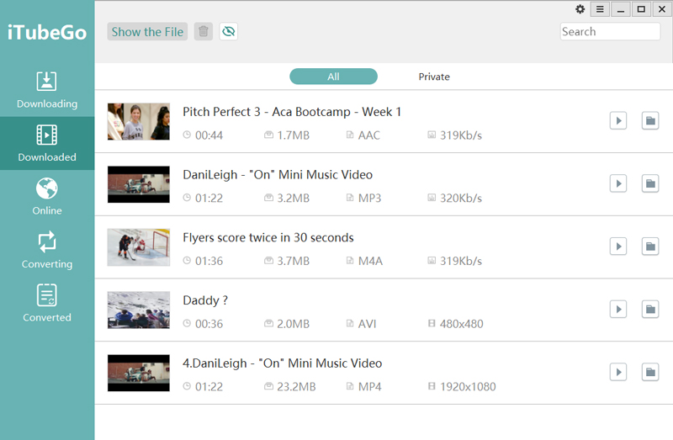Select Daddy ? video thumbnail
This screenshot has width=673, height=440.
coord(139,310)
